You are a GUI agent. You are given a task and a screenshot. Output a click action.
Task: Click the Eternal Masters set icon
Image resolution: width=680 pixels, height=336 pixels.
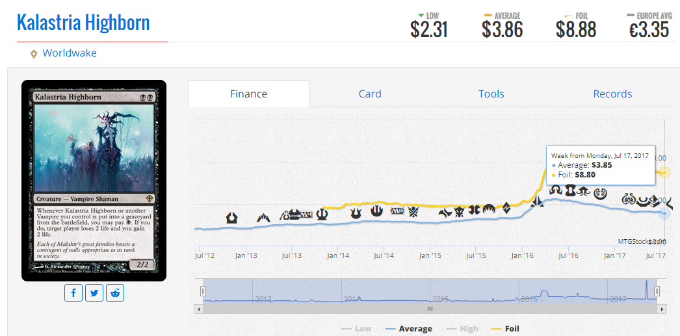click(x=570, y=190)
